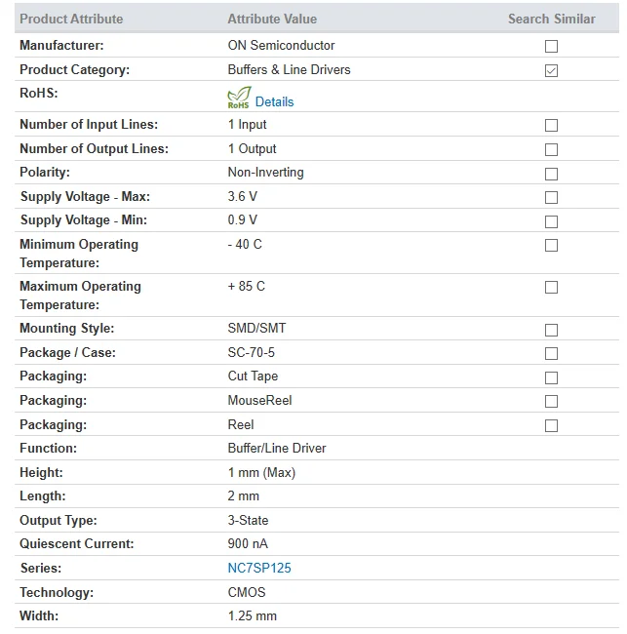Click the Technology: label

[x=57, y=592]
